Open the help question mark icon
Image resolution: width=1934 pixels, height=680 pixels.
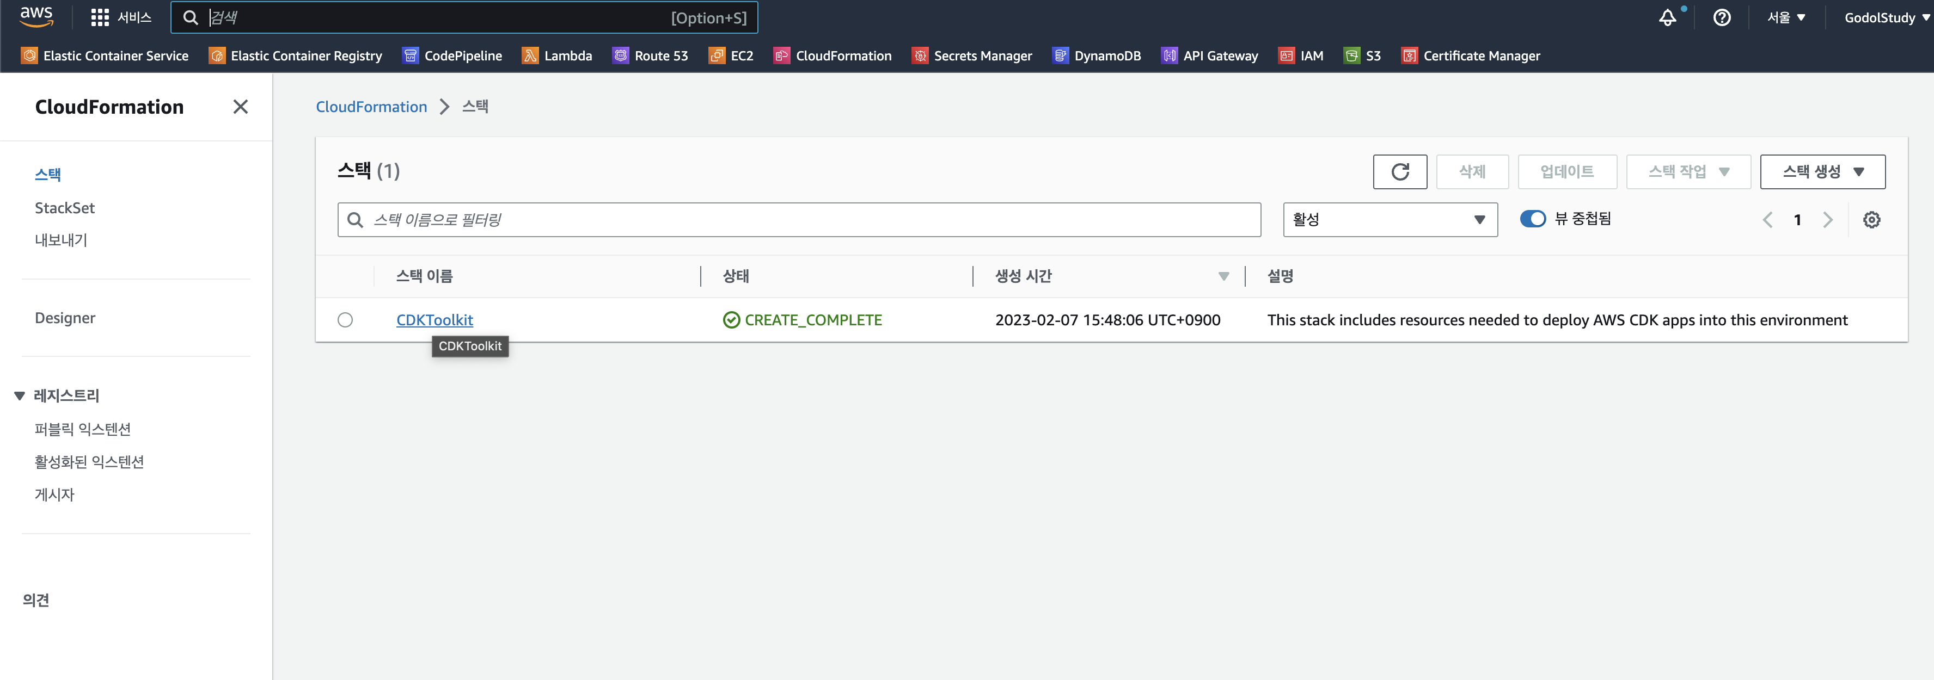[1722, 18]
